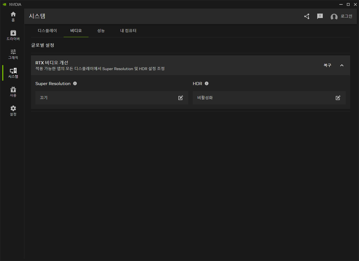Click the 글로벌 설정 heading

click(43, 45)
